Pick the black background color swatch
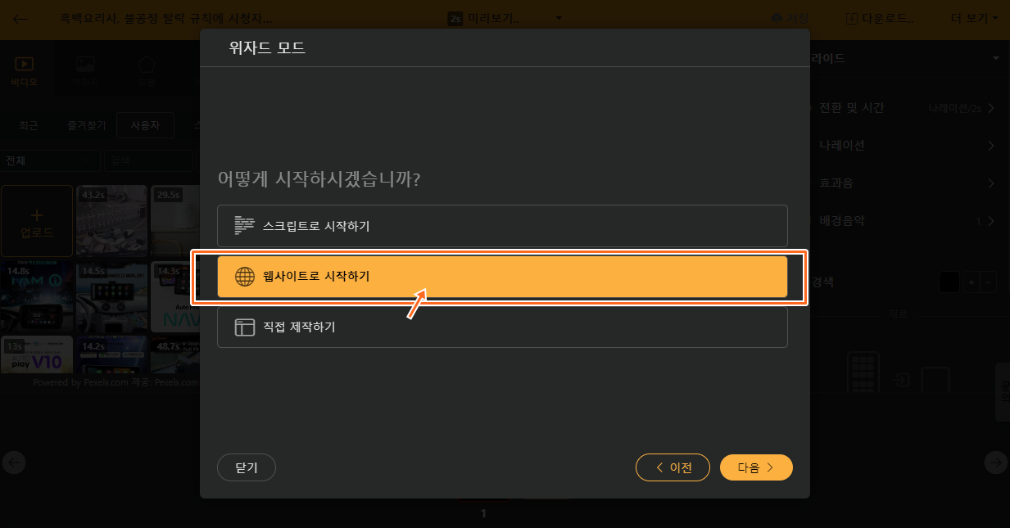This screenshot has width=1010, height=528. point(949,282)
